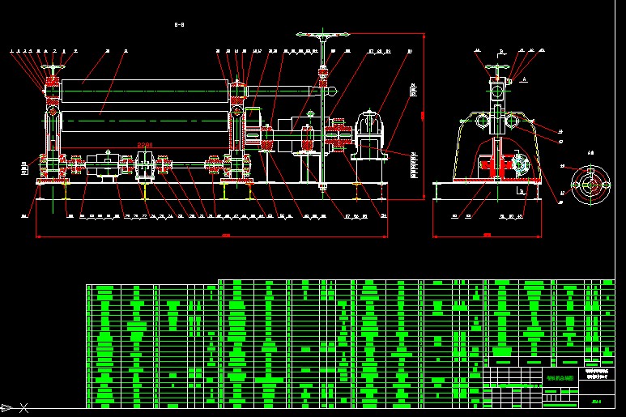626x417 pixels.
Task: Select the circular detail view at far right
Action: click(591, 185)
